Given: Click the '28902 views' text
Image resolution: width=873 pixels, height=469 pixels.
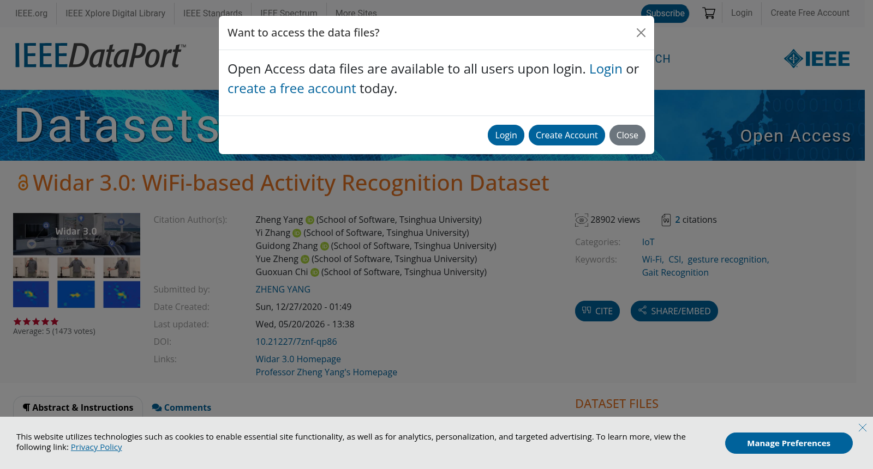Looking at the screenshot, I should (x=615, y=220).
